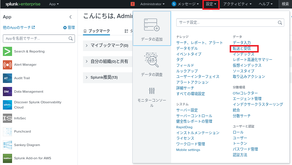Click the InfoSec app icon
The image size is (292, 165).
coord(7,118)
